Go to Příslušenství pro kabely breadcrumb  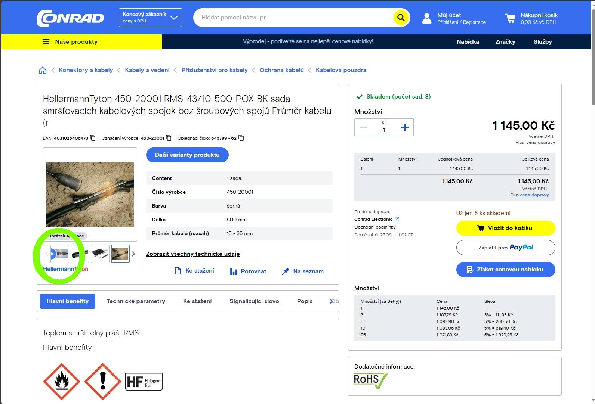click(215, 70)
